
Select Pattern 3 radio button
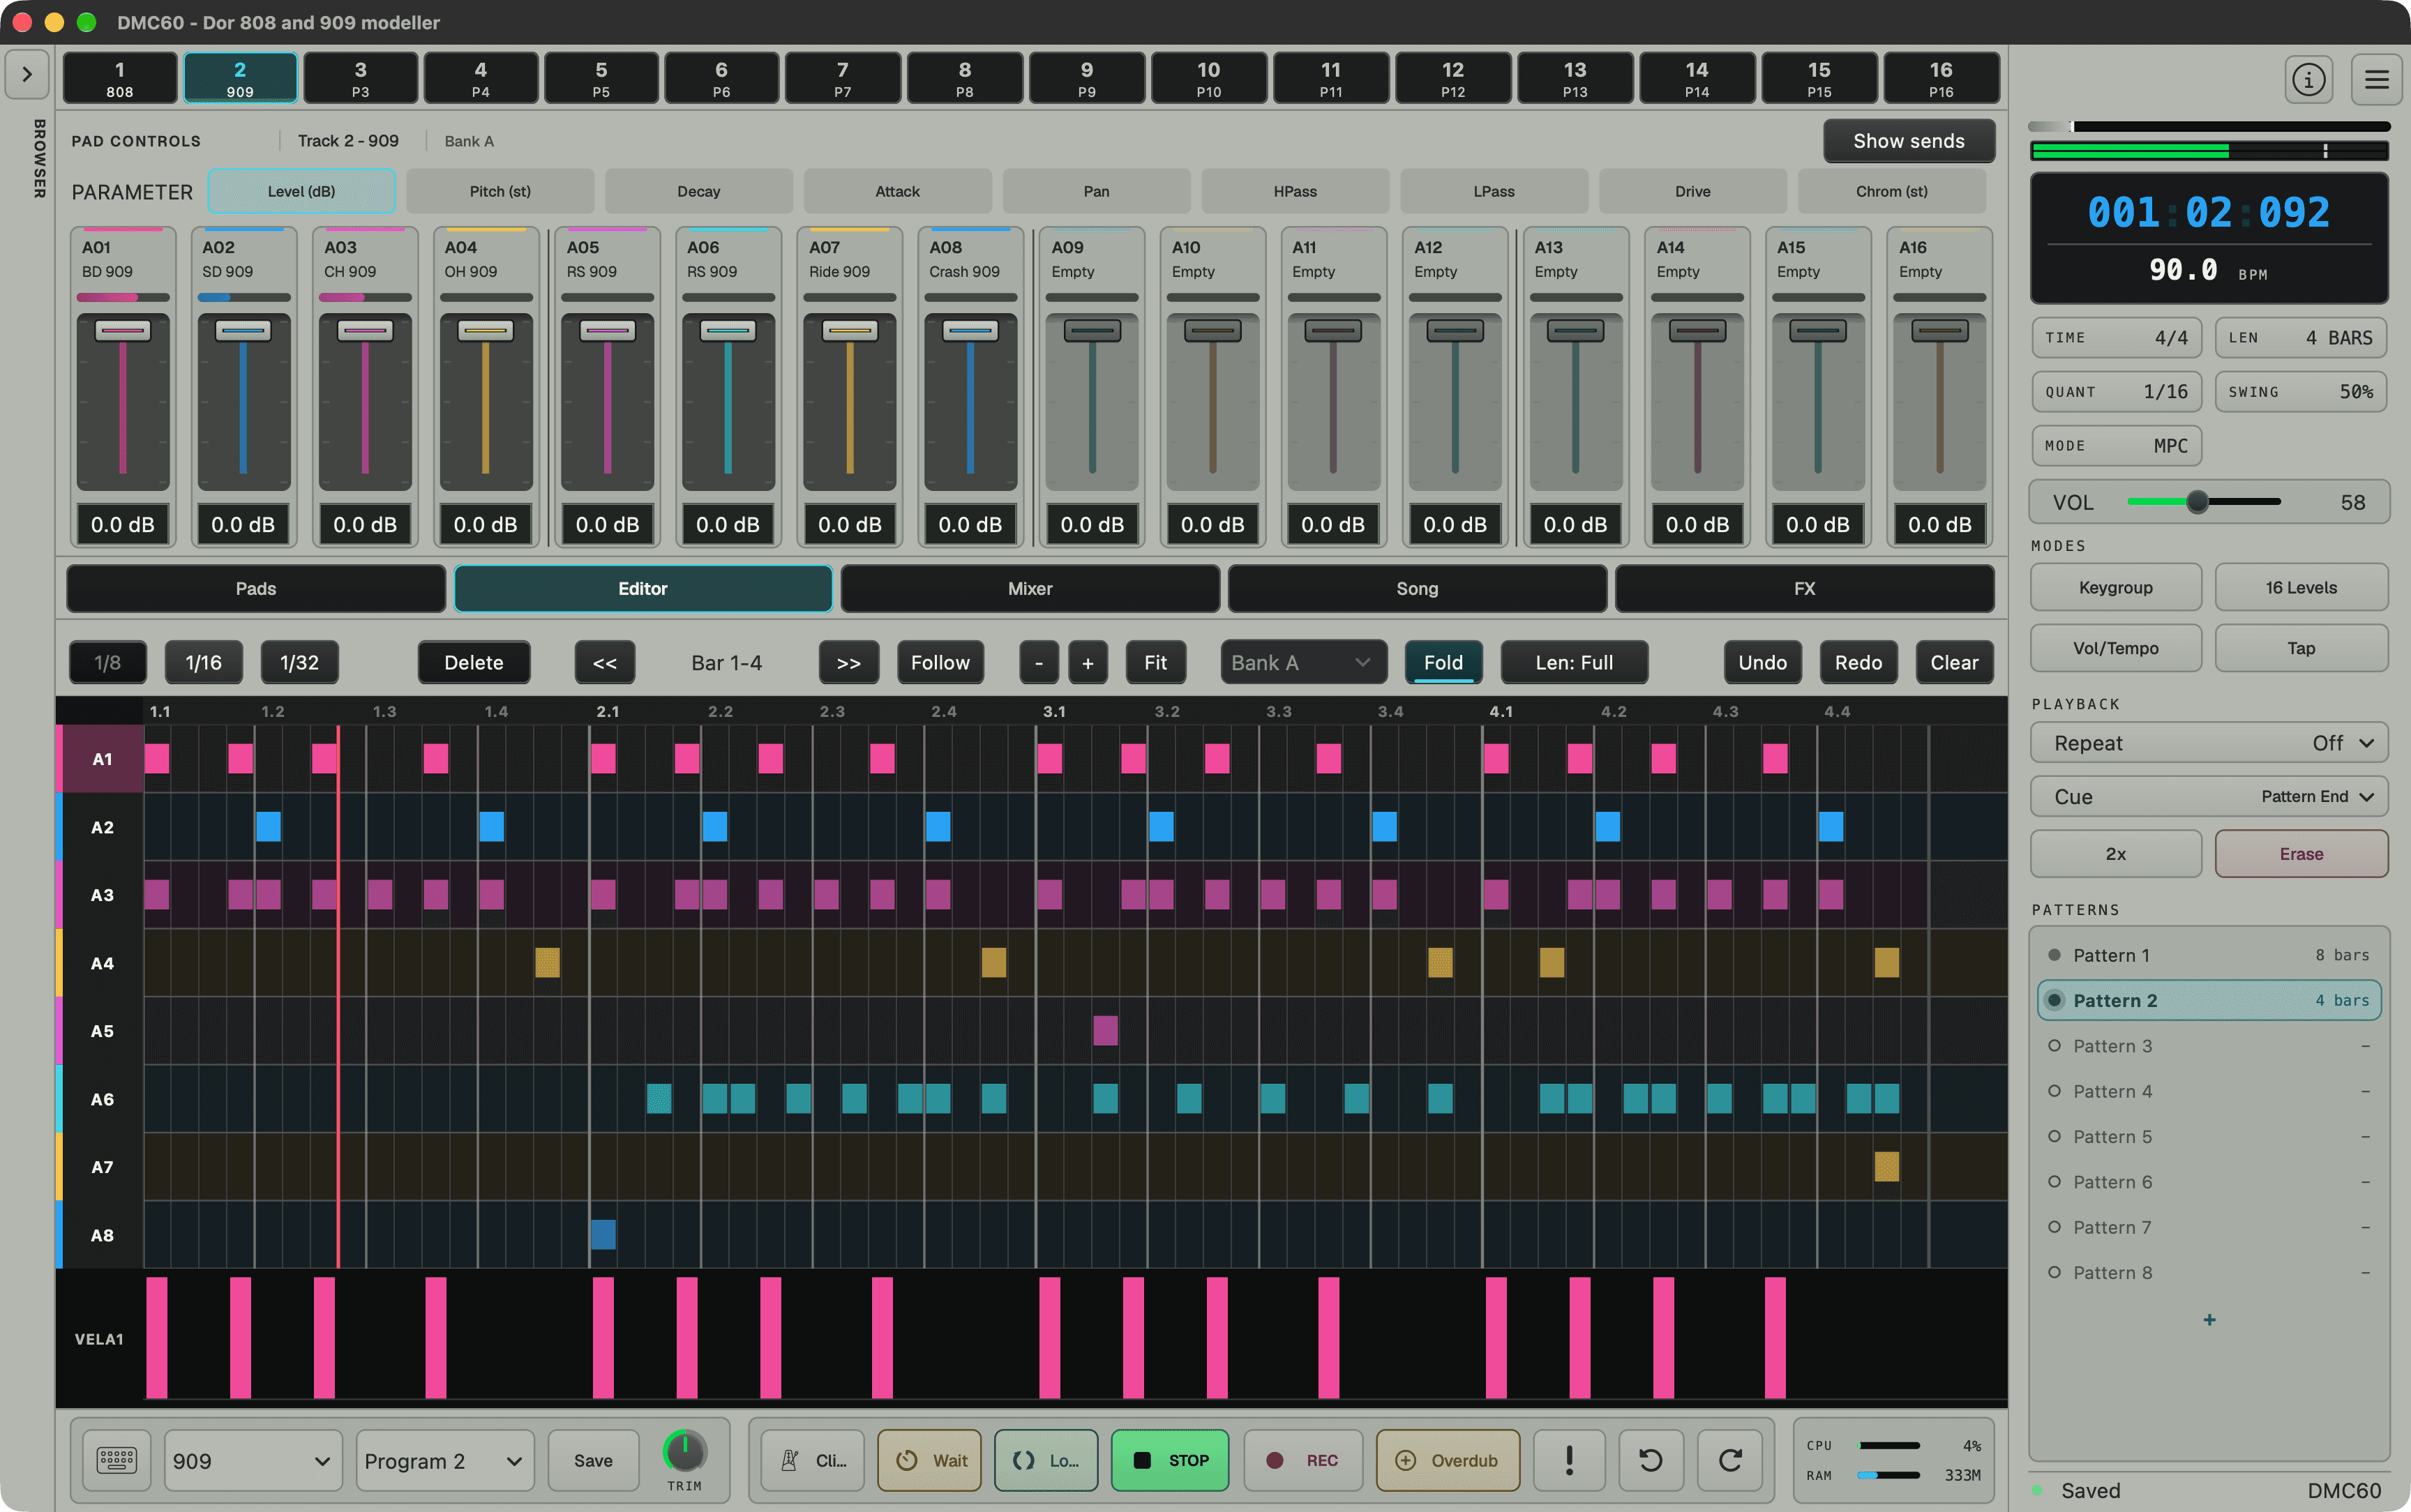click(2054, 1046)
